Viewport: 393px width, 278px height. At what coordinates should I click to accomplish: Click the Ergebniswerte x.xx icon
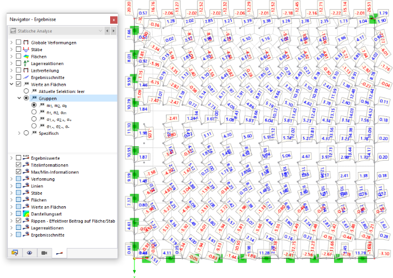26,158
